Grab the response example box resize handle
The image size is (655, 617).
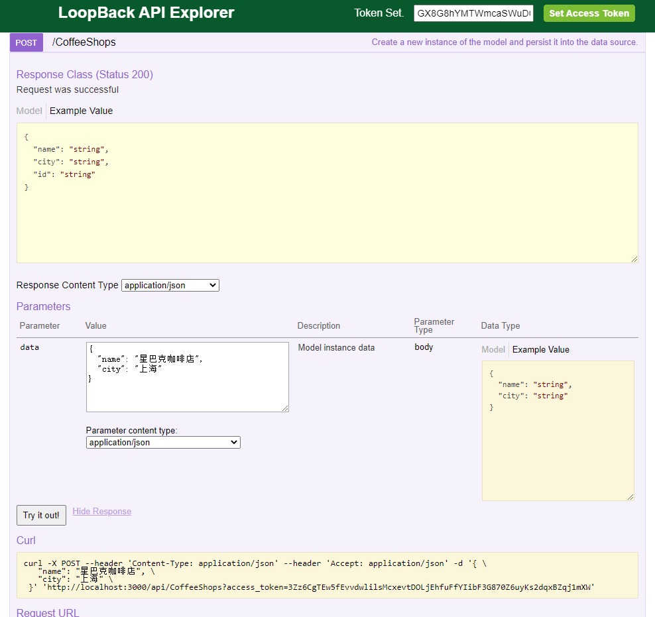coord(634,259)
